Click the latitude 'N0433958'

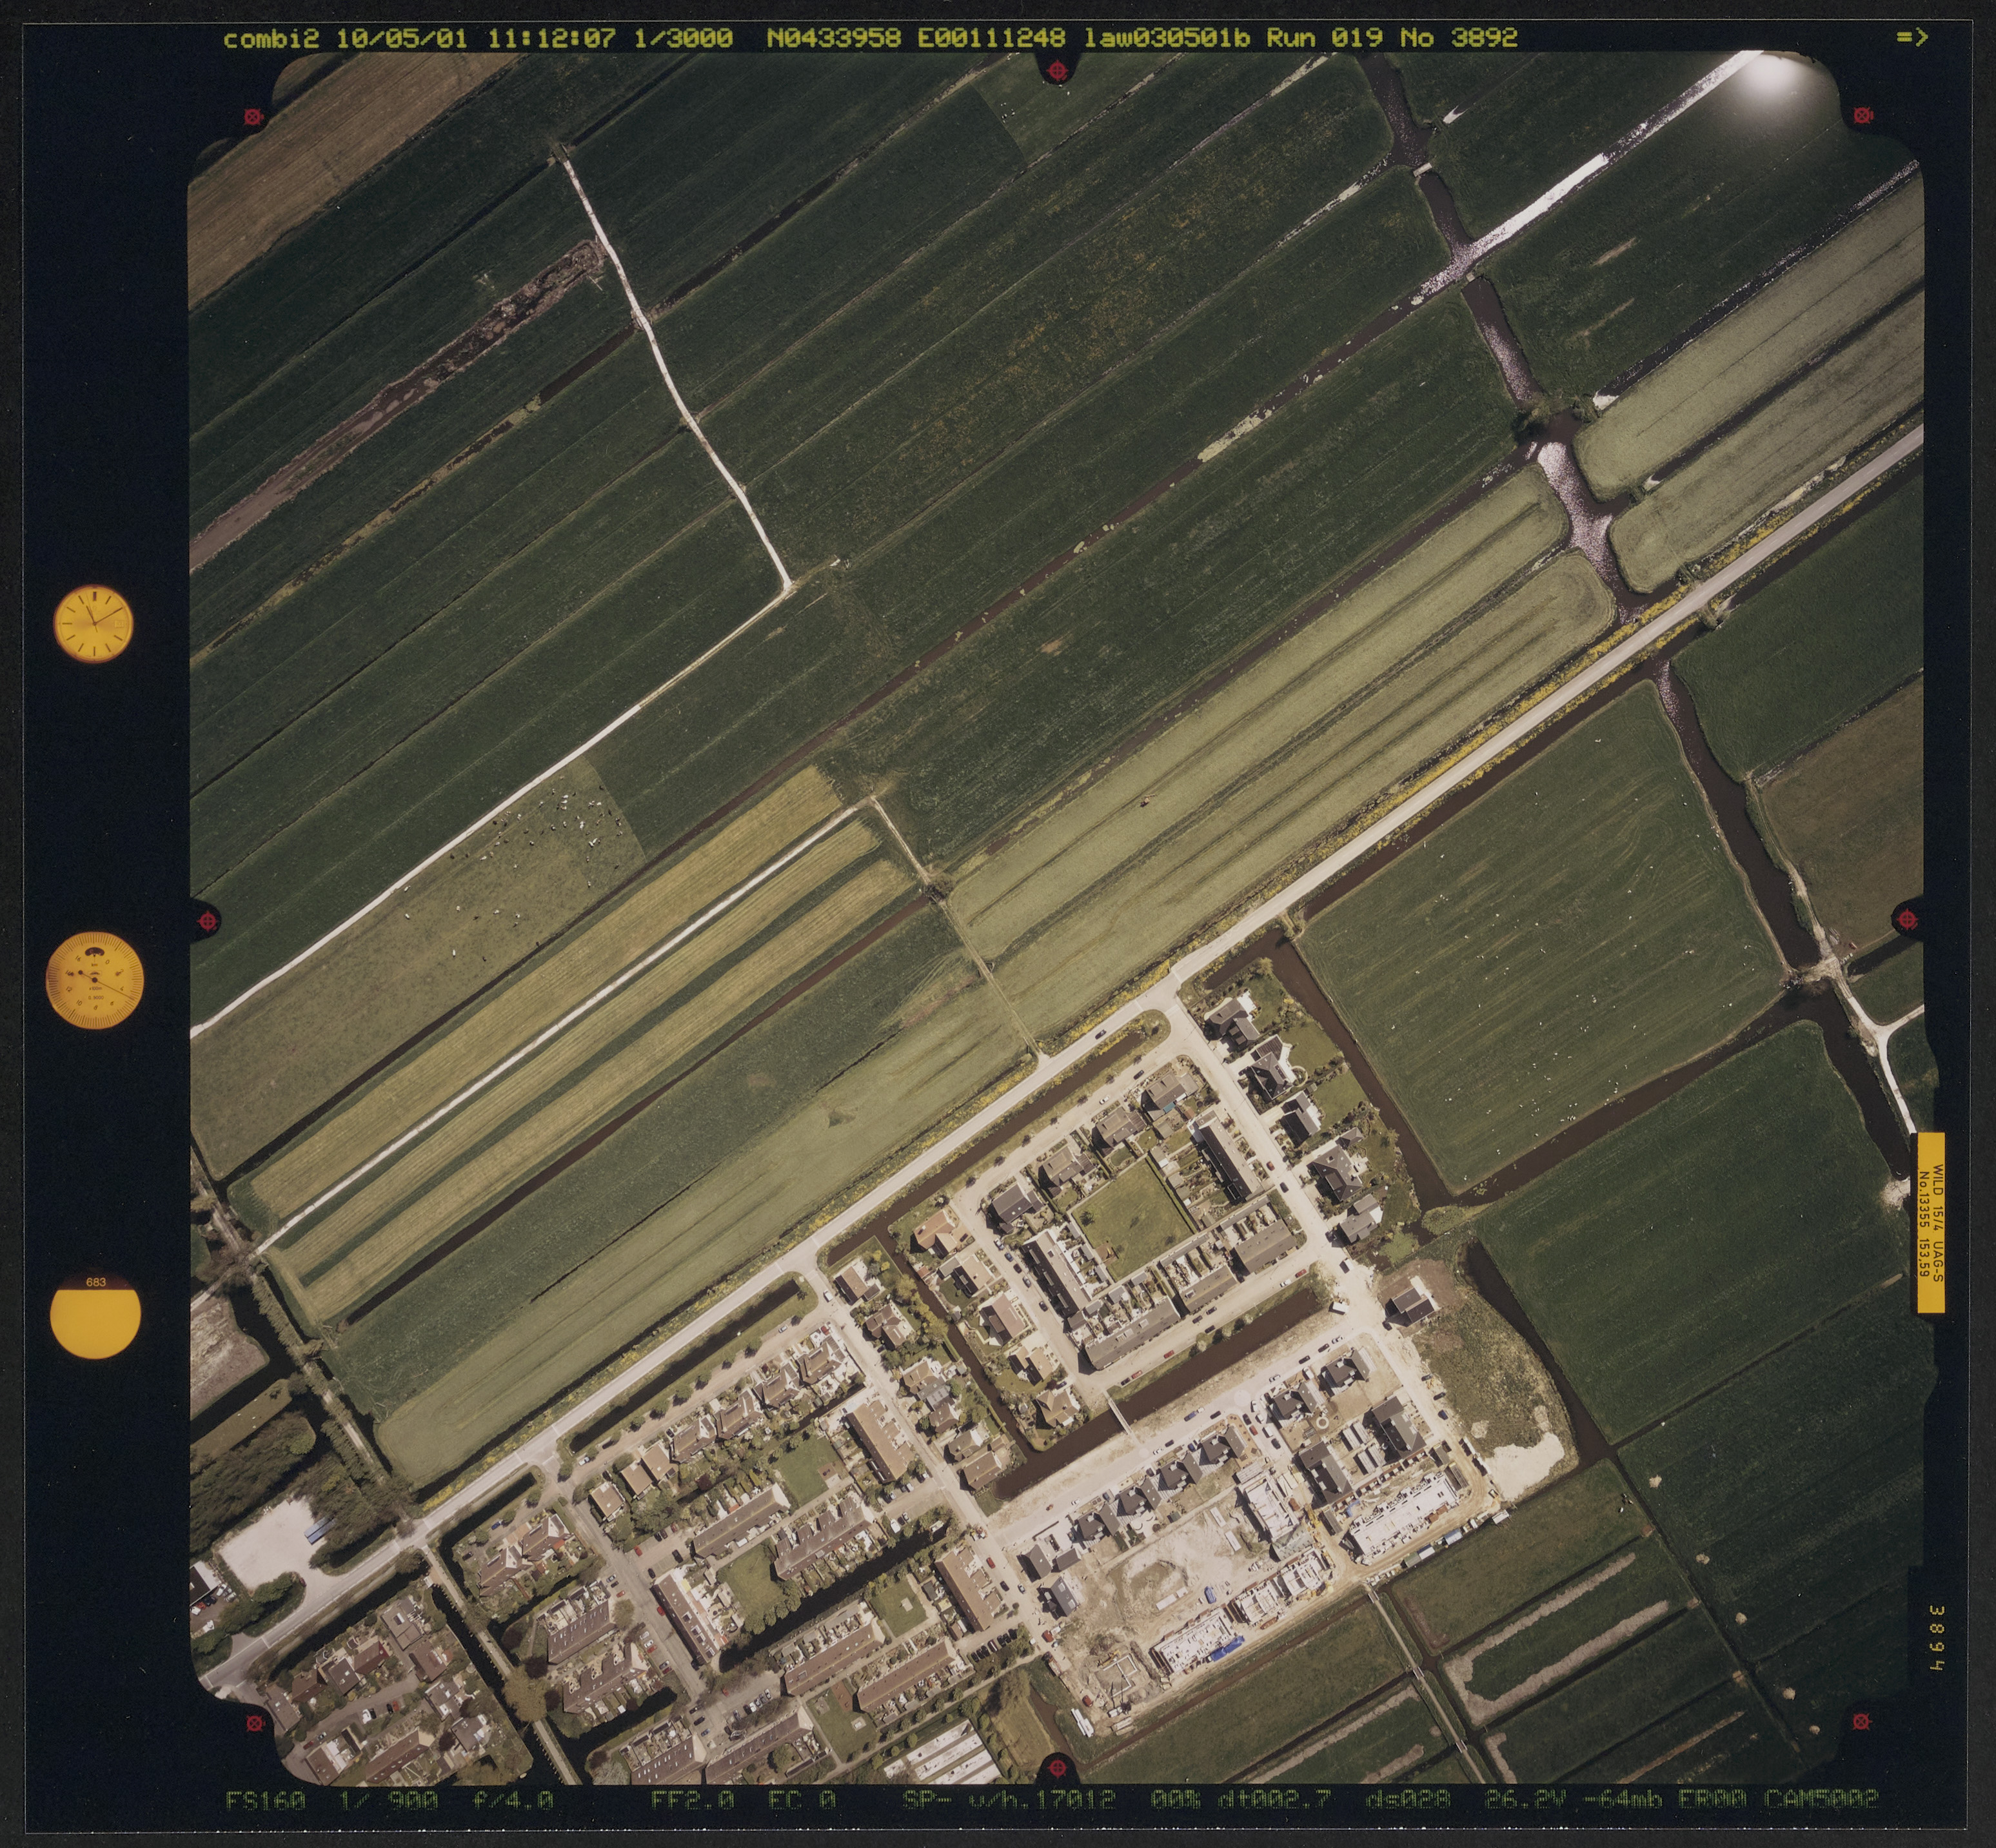click(834, 38)
